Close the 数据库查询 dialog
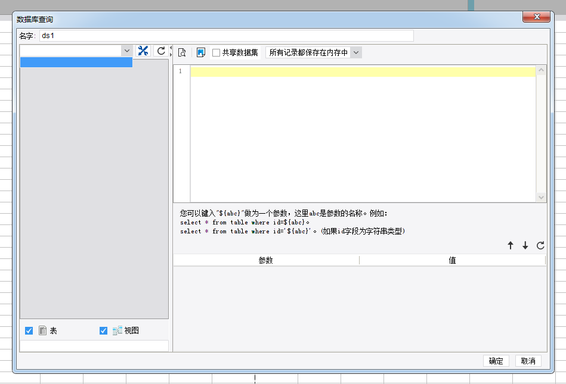 tap(536, 17)
